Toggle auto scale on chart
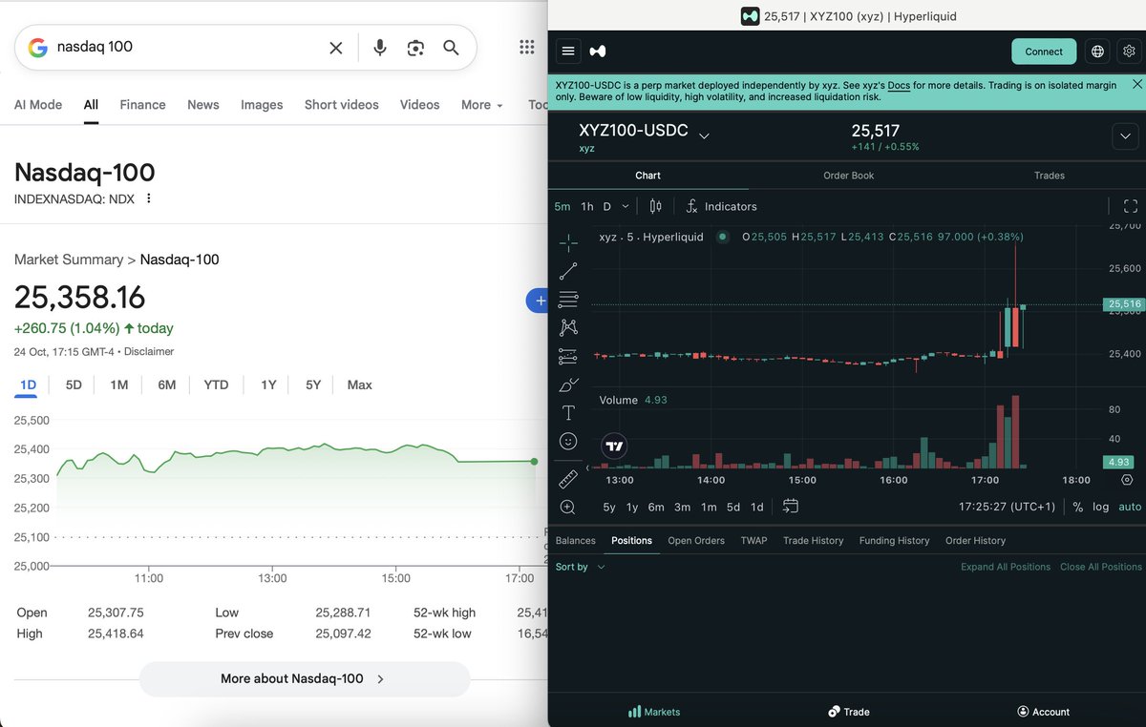1146x727 pixels. (x=1130, y=508)
